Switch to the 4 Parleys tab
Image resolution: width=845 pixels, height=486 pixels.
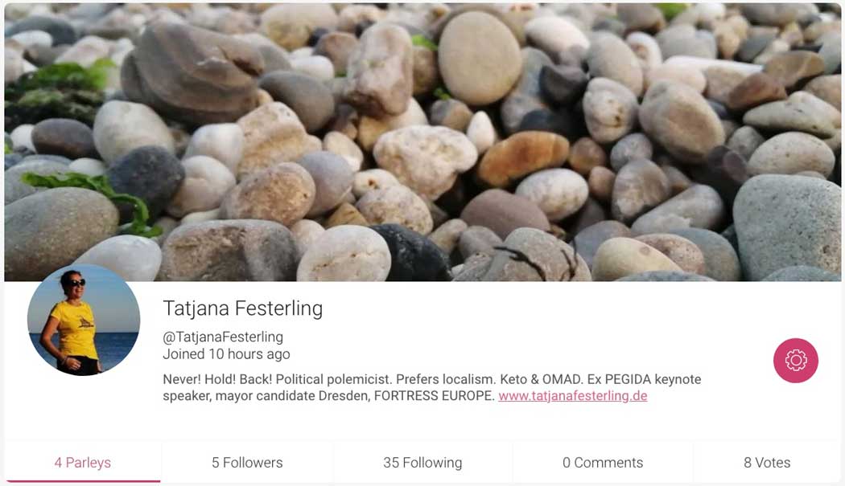[83, 463]
